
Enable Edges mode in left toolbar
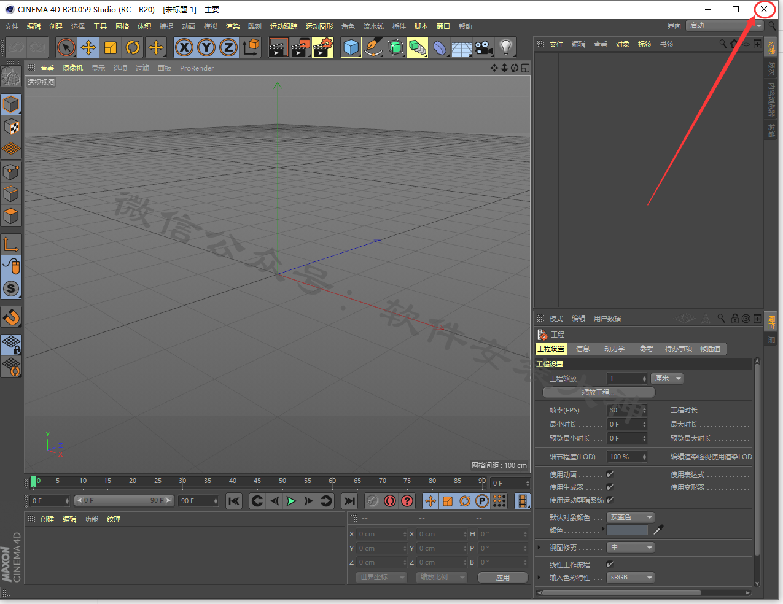[x=11, y=194]
